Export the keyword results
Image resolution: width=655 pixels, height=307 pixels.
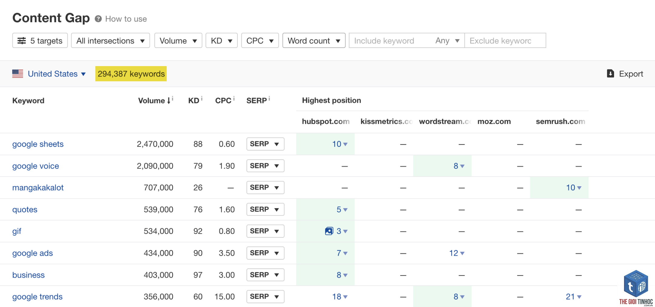pos(625,74)
